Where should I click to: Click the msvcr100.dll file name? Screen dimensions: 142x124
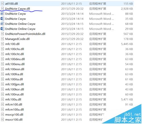click(x=14, y=119)
